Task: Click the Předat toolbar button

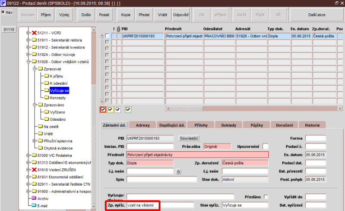Action: pos(144,15)
